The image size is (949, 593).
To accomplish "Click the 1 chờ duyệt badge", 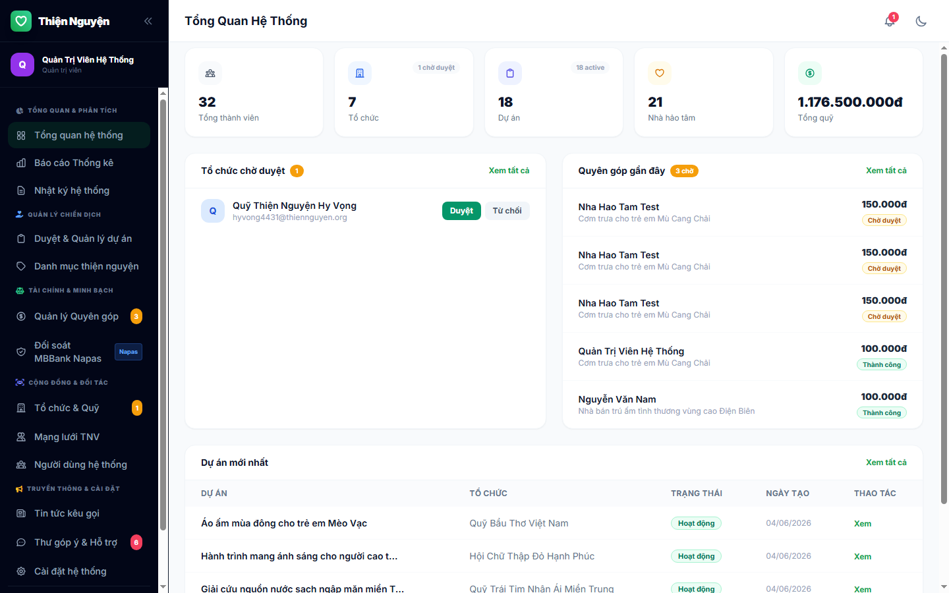I will (x=436, y=68).
